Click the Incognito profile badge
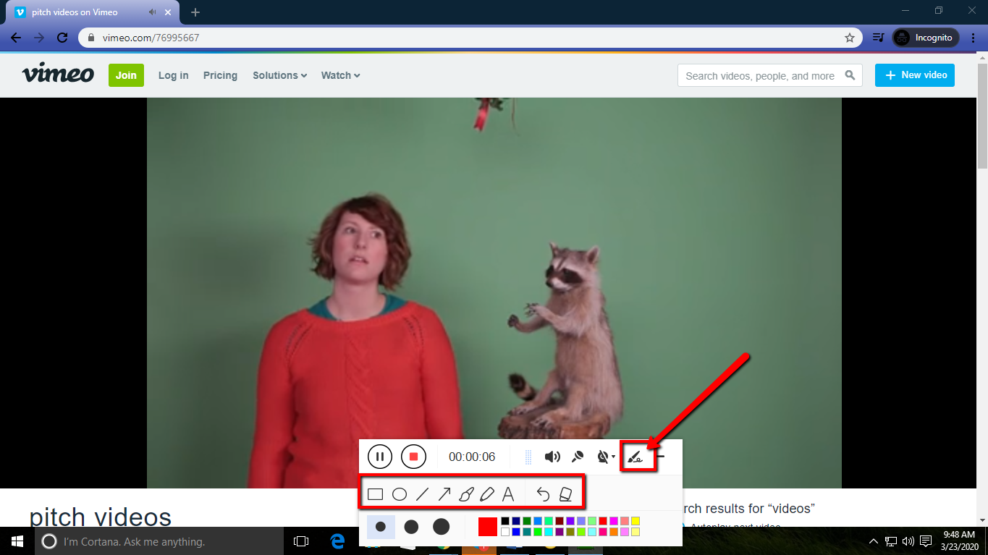This screenshot has width=988, height=555. 926,38
